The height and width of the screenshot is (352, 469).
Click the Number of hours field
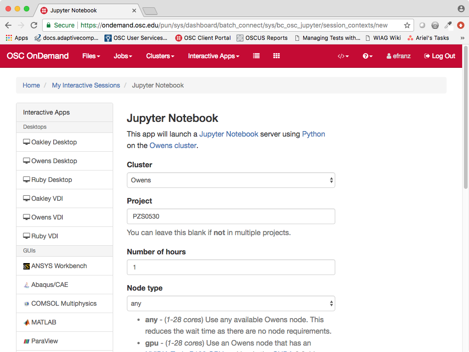coord(231,267)
